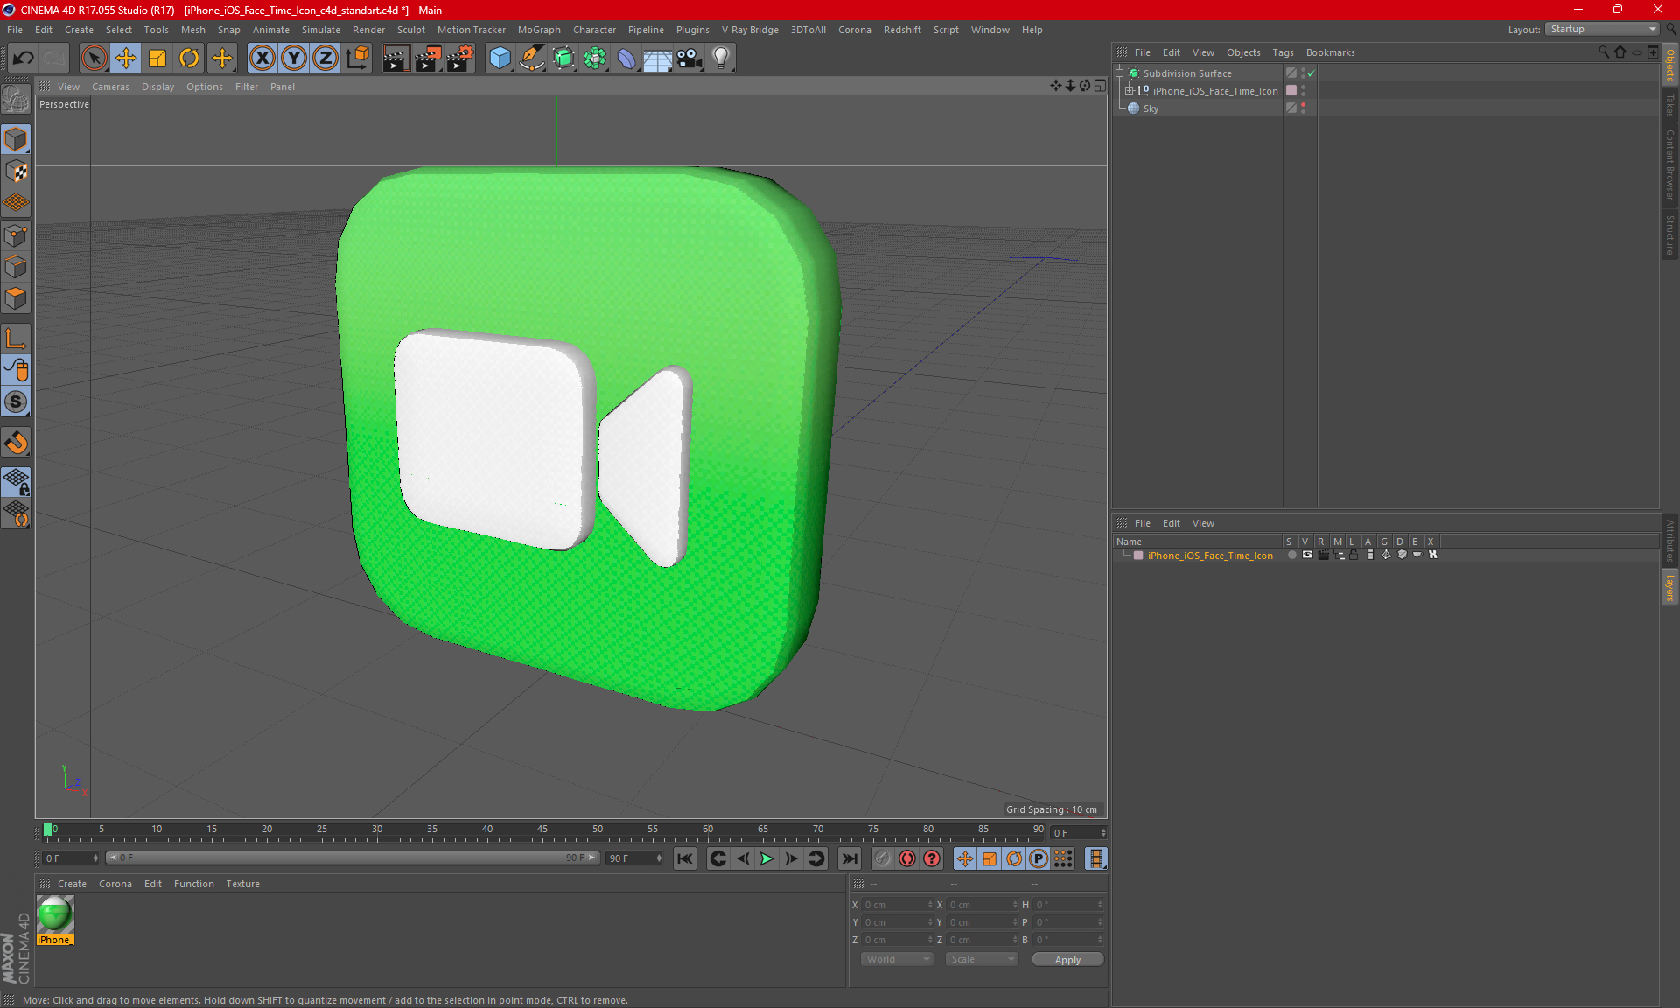Render to Picture Viewer
The image size is (1680, 1008).
click(428, 59)
